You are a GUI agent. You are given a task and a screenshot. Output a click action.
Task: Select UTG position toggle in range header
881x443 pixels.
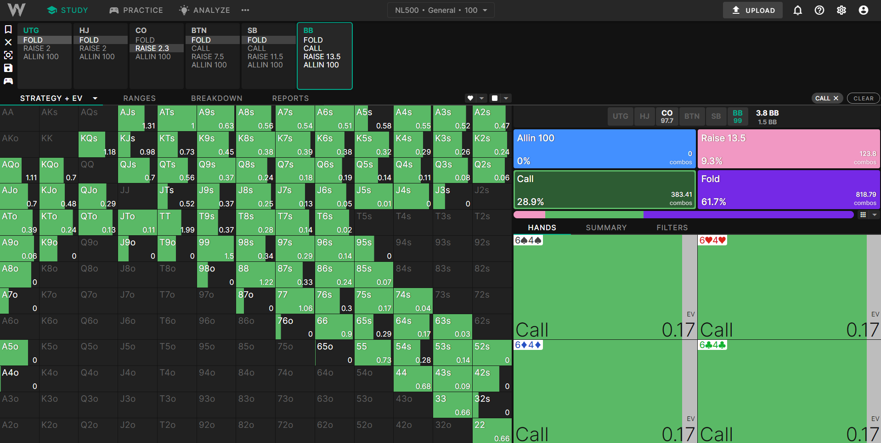[620, 116]
